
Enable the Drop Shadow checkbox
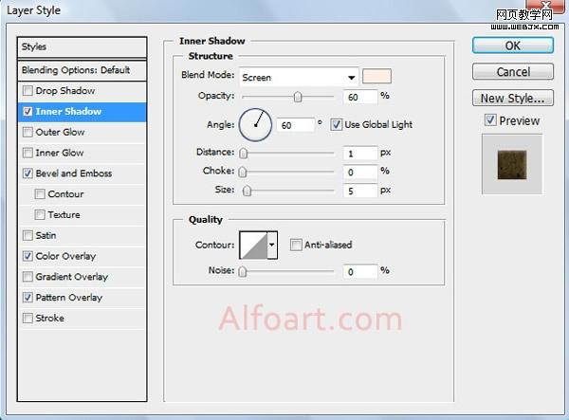coord(28,91)
